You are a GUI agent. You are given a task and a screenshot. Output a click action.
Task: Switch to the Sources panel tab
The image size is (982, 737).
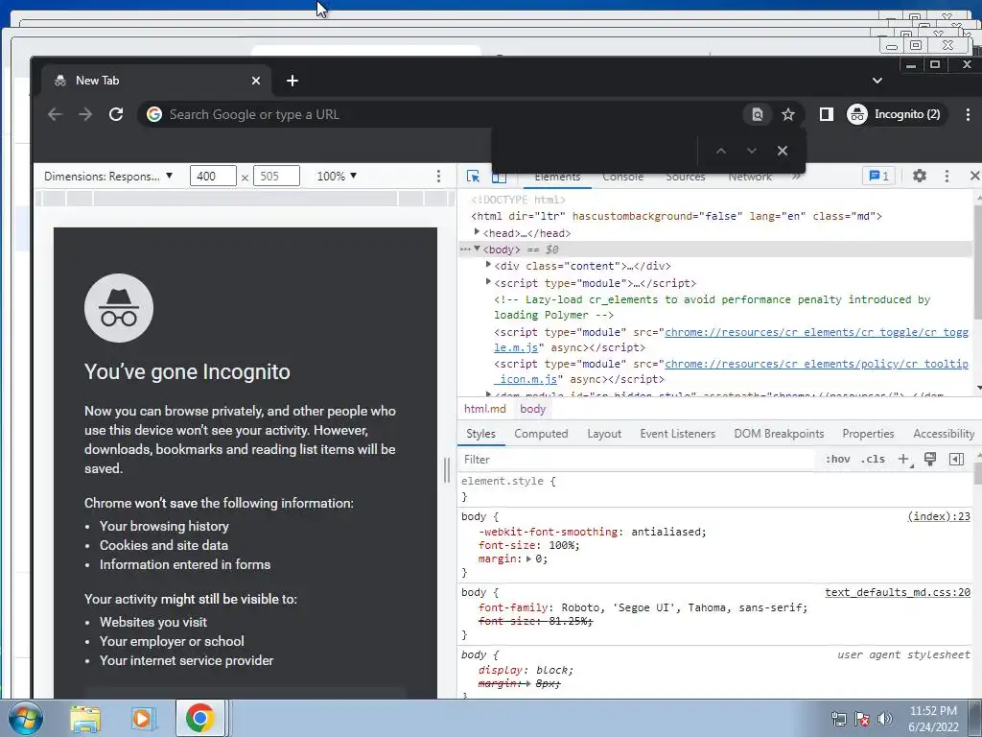click(x=685, y=177)
